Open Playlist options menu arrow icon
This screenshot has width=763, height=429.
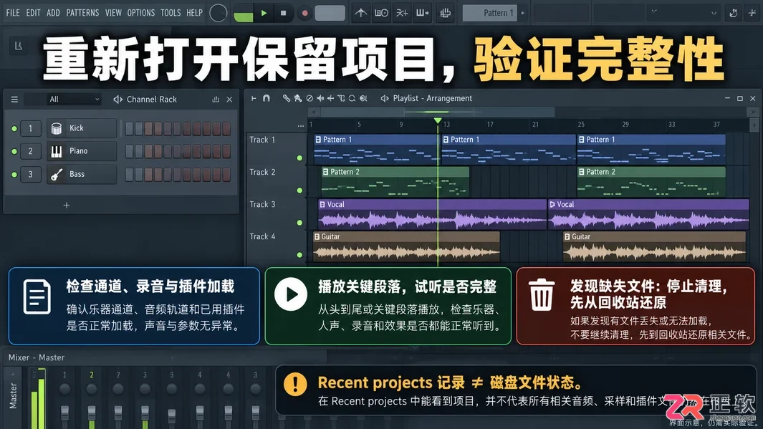pyautogui.click(x=254, y=98)
